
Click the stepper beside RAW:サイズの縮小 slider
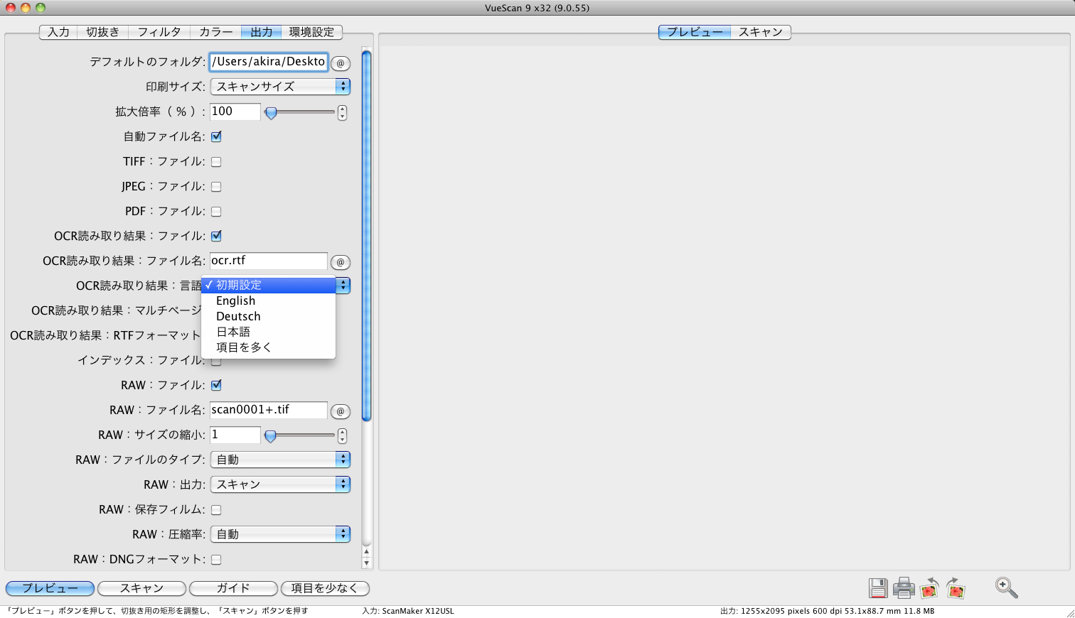(x=343, y=435)
